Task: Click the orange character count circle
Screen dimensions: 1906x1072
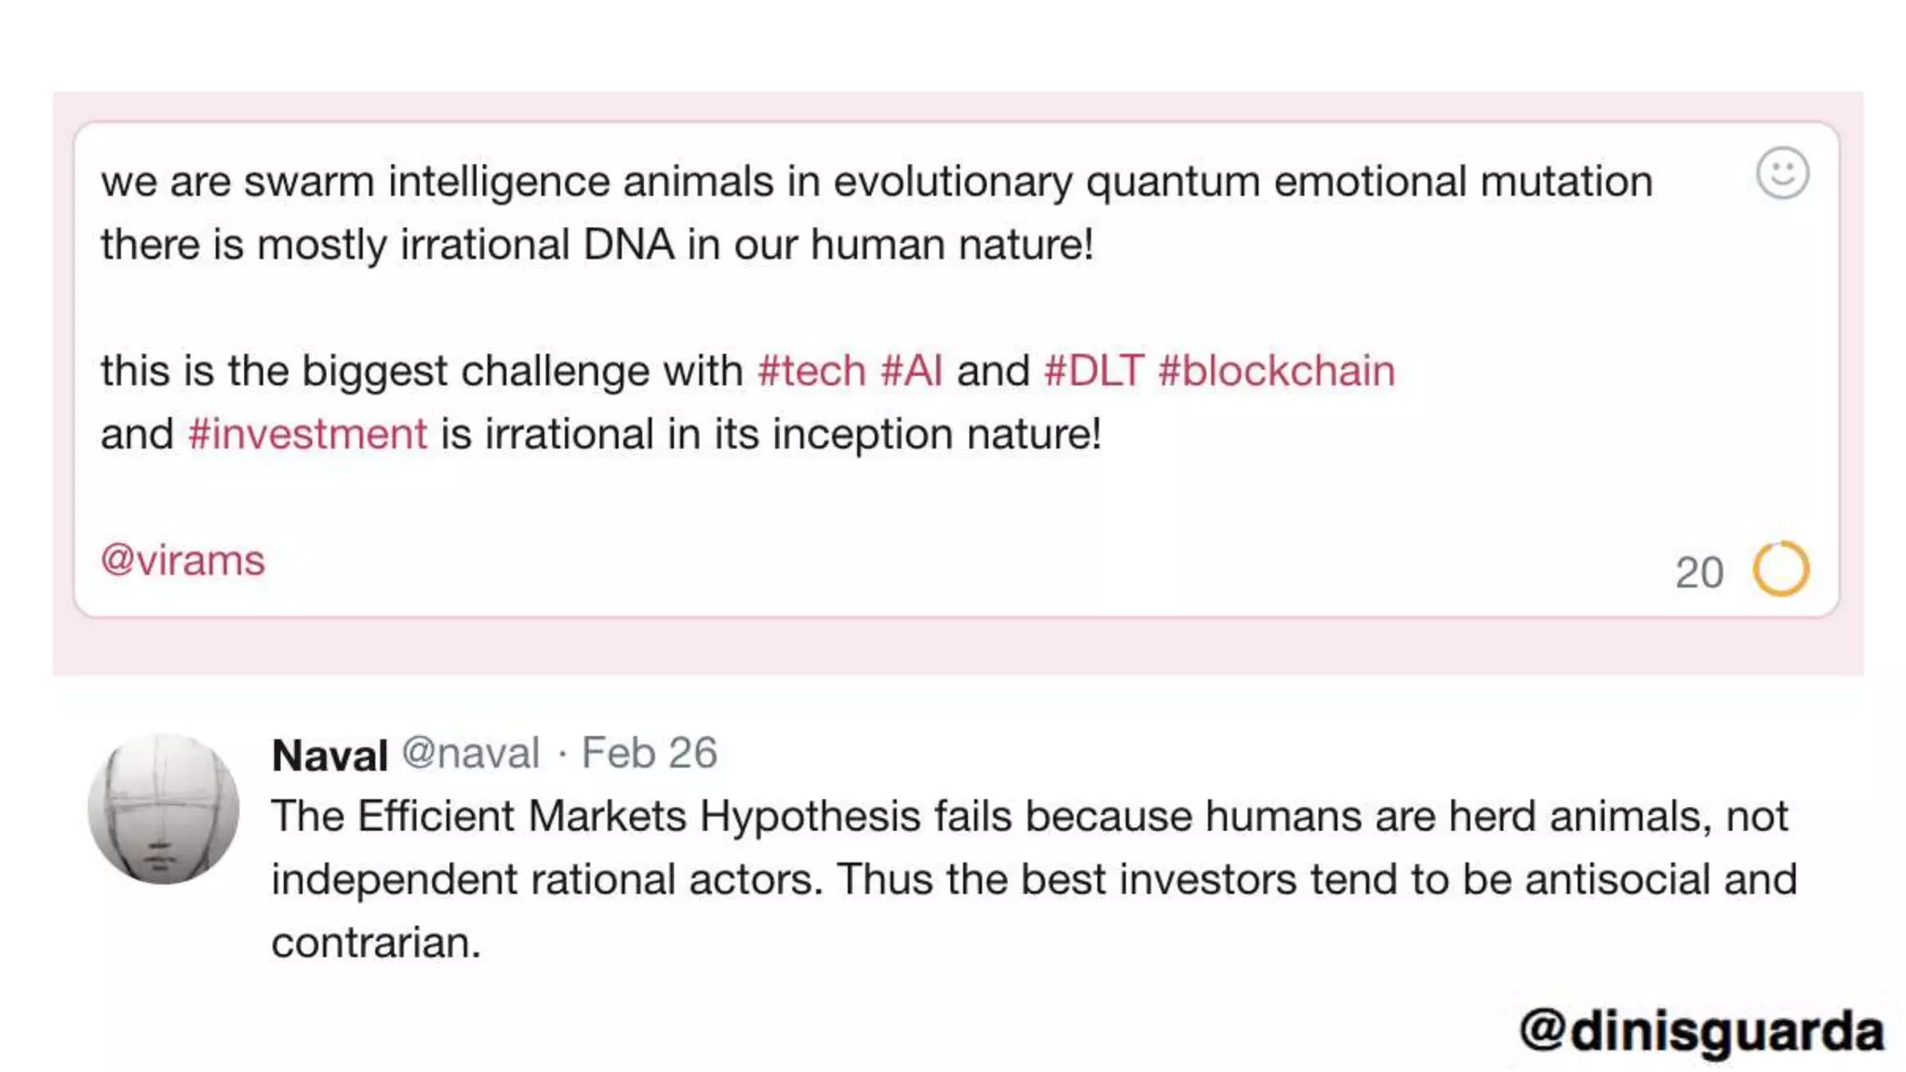Action: (x=1780, y=569)
